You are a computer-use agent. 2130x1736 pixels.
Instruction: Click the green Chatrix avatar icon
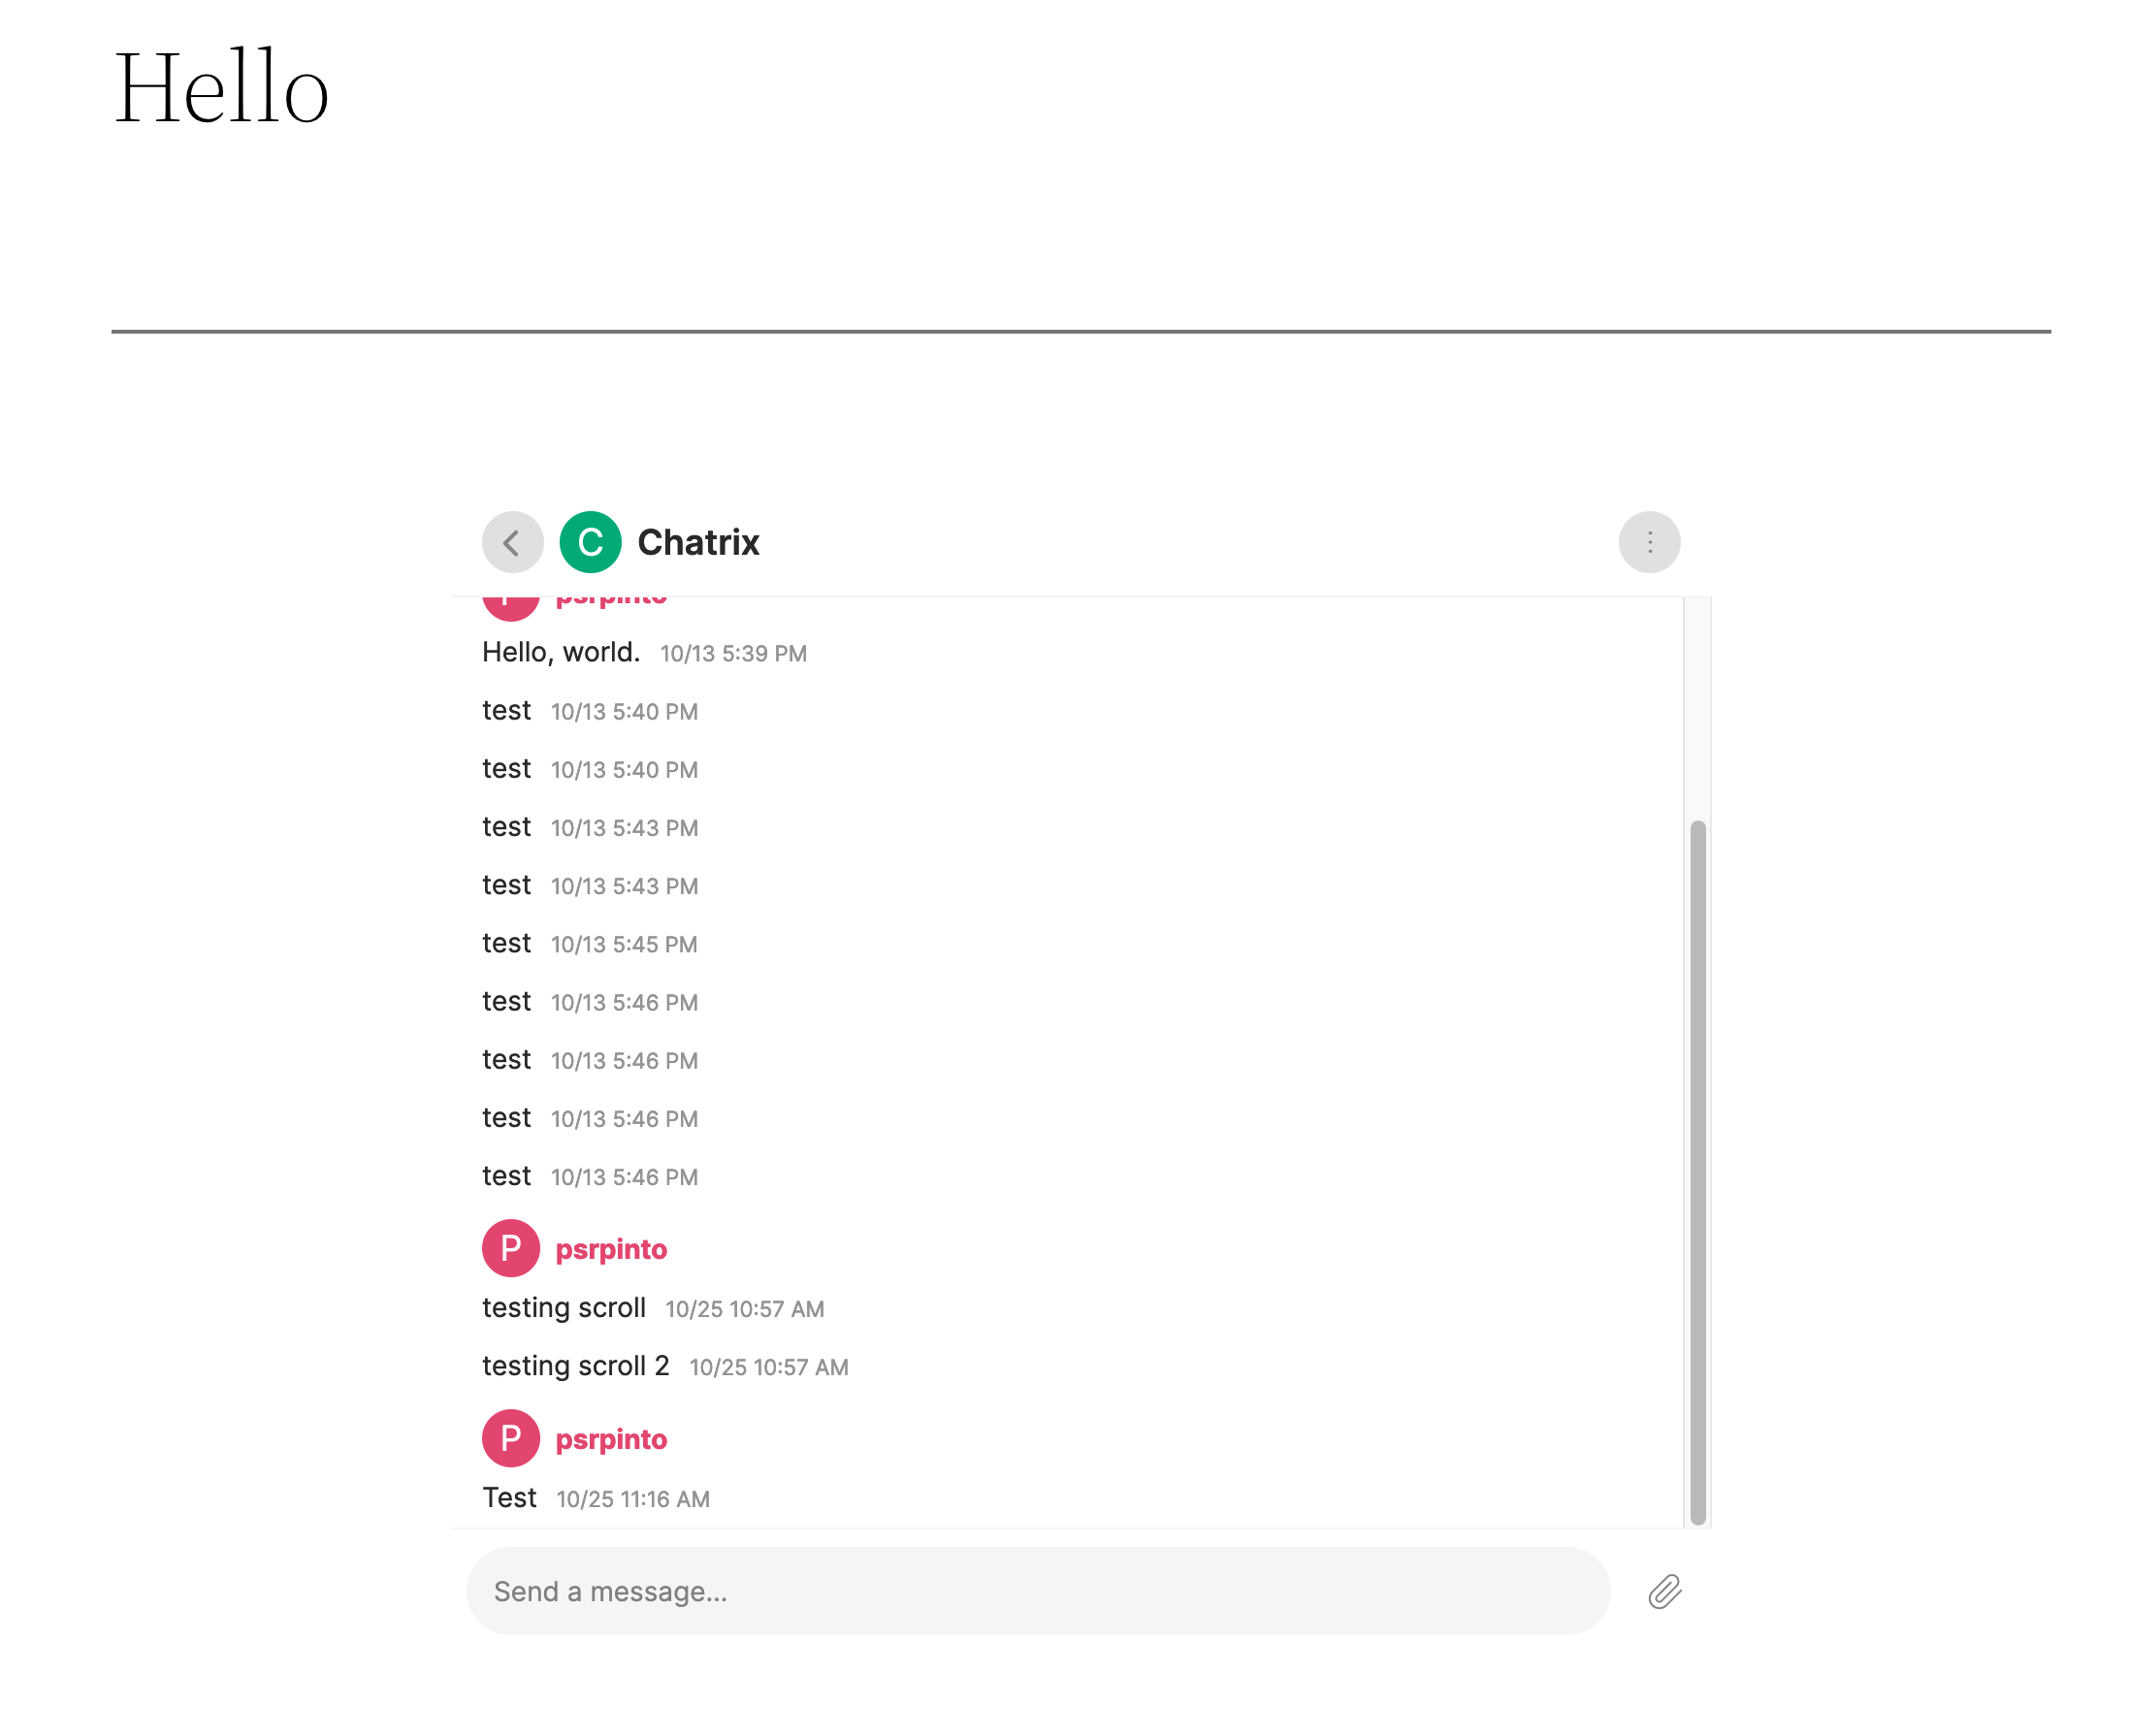[x=590, y=541]
